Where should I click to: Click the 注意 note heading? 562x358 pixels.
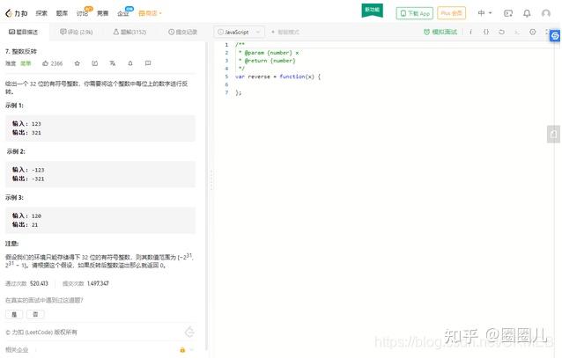pyautogui.click(x=11, y=244)
